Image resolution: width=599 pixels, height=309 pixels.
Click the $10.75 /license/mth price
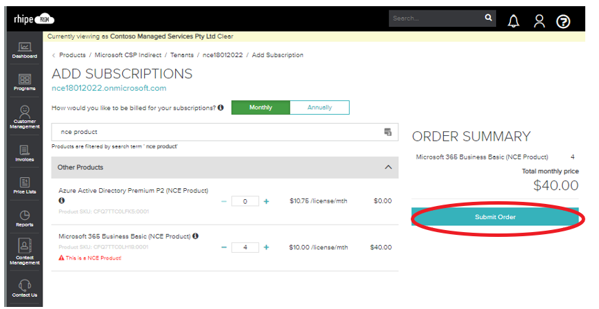[318, 201]
